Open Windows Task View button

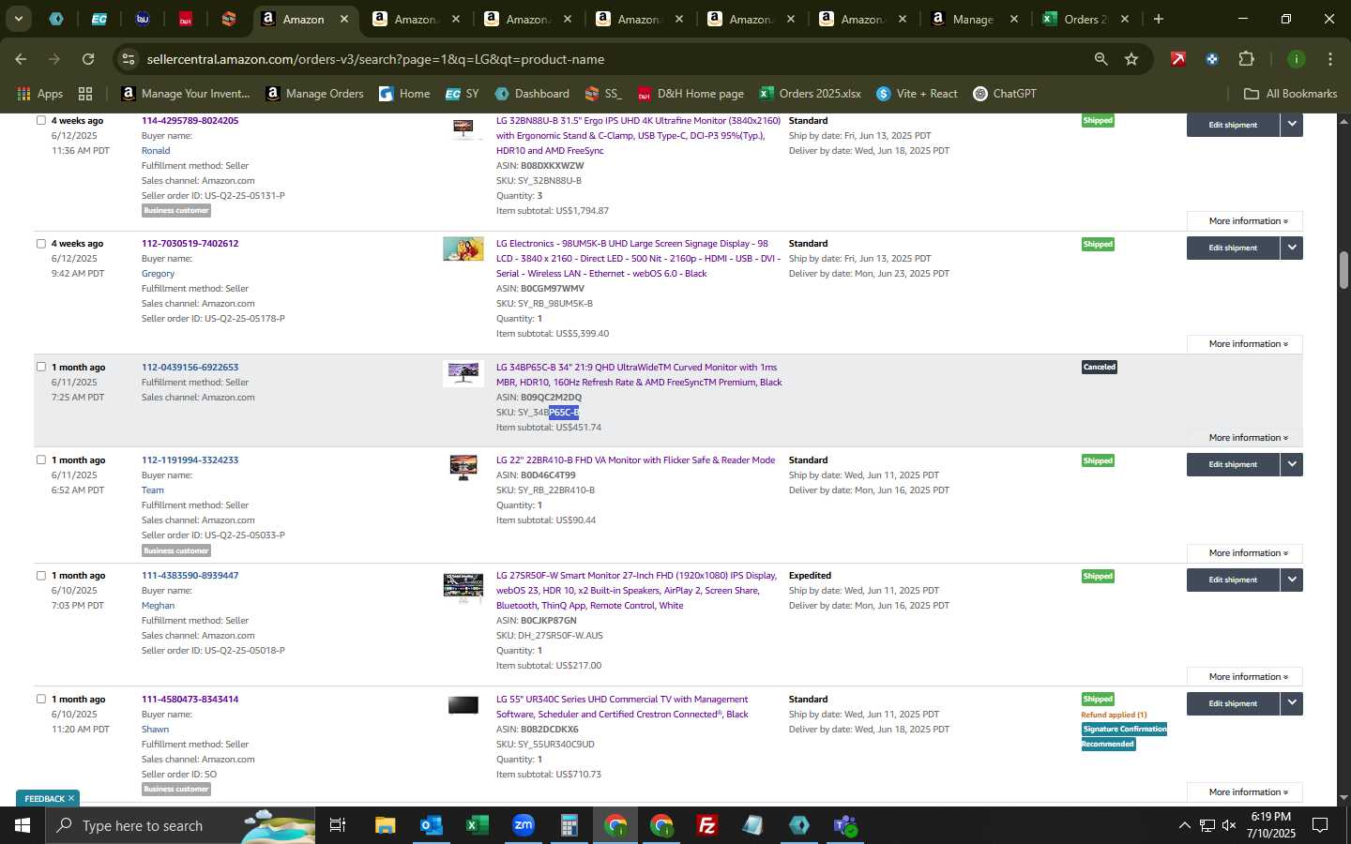(x=337, y=825)
